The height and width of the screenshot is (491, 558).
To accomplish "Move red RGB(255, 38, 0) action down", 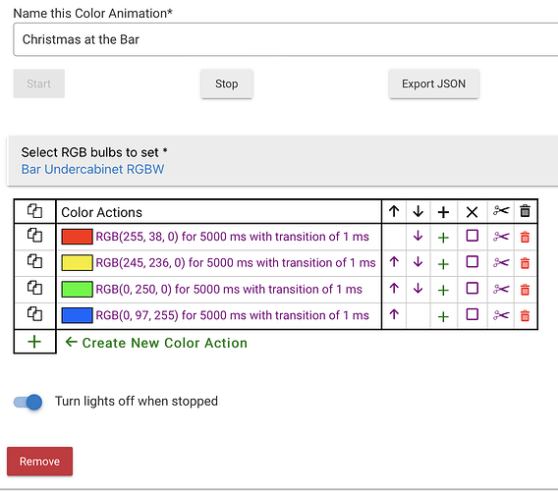I will (x=418, y=236).
